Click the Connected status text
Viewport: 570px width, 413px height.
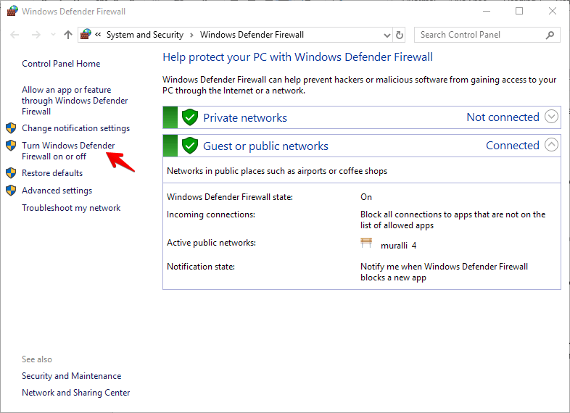pos(513,146)
